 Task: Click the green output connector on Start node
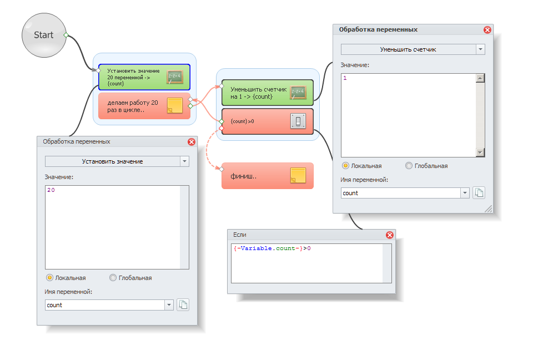[66, 35]
